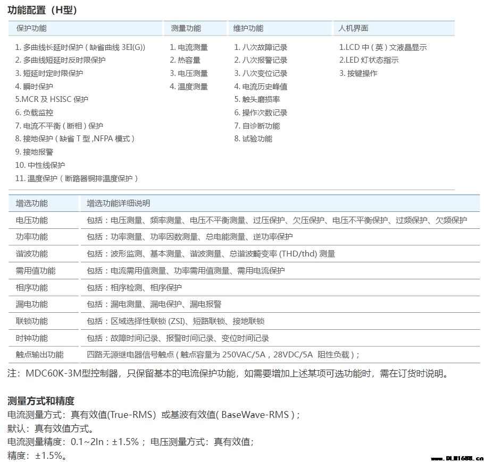
Task: Click the 精度：±1.5% line
Action: click(37, 456)
